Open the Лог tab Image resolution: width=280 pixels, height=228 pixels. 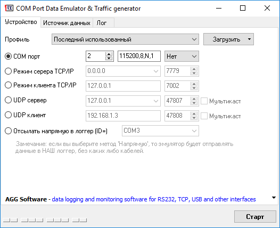tap(102, 23)
